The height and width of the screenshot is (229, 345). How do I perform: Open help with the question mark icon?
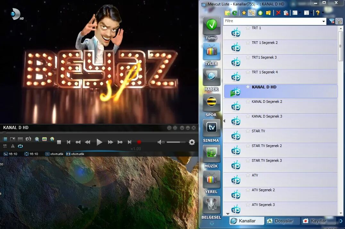pyautogui.click(x=317, y=13)
